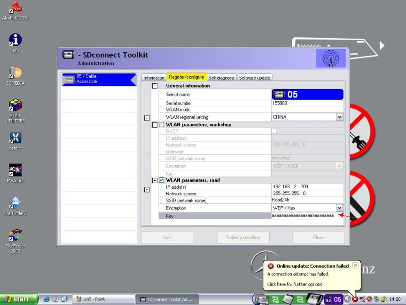Toggle the disabled DHCP checkbox

(274, 131)
